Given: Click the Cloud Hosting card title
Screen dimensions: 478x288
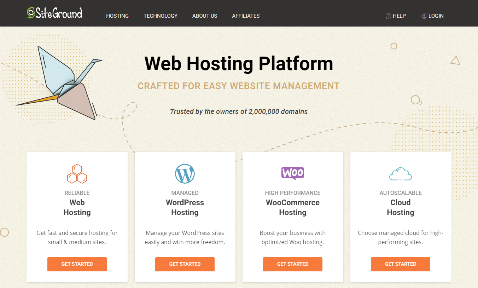Looking at the screenshot, I should 401,208.
